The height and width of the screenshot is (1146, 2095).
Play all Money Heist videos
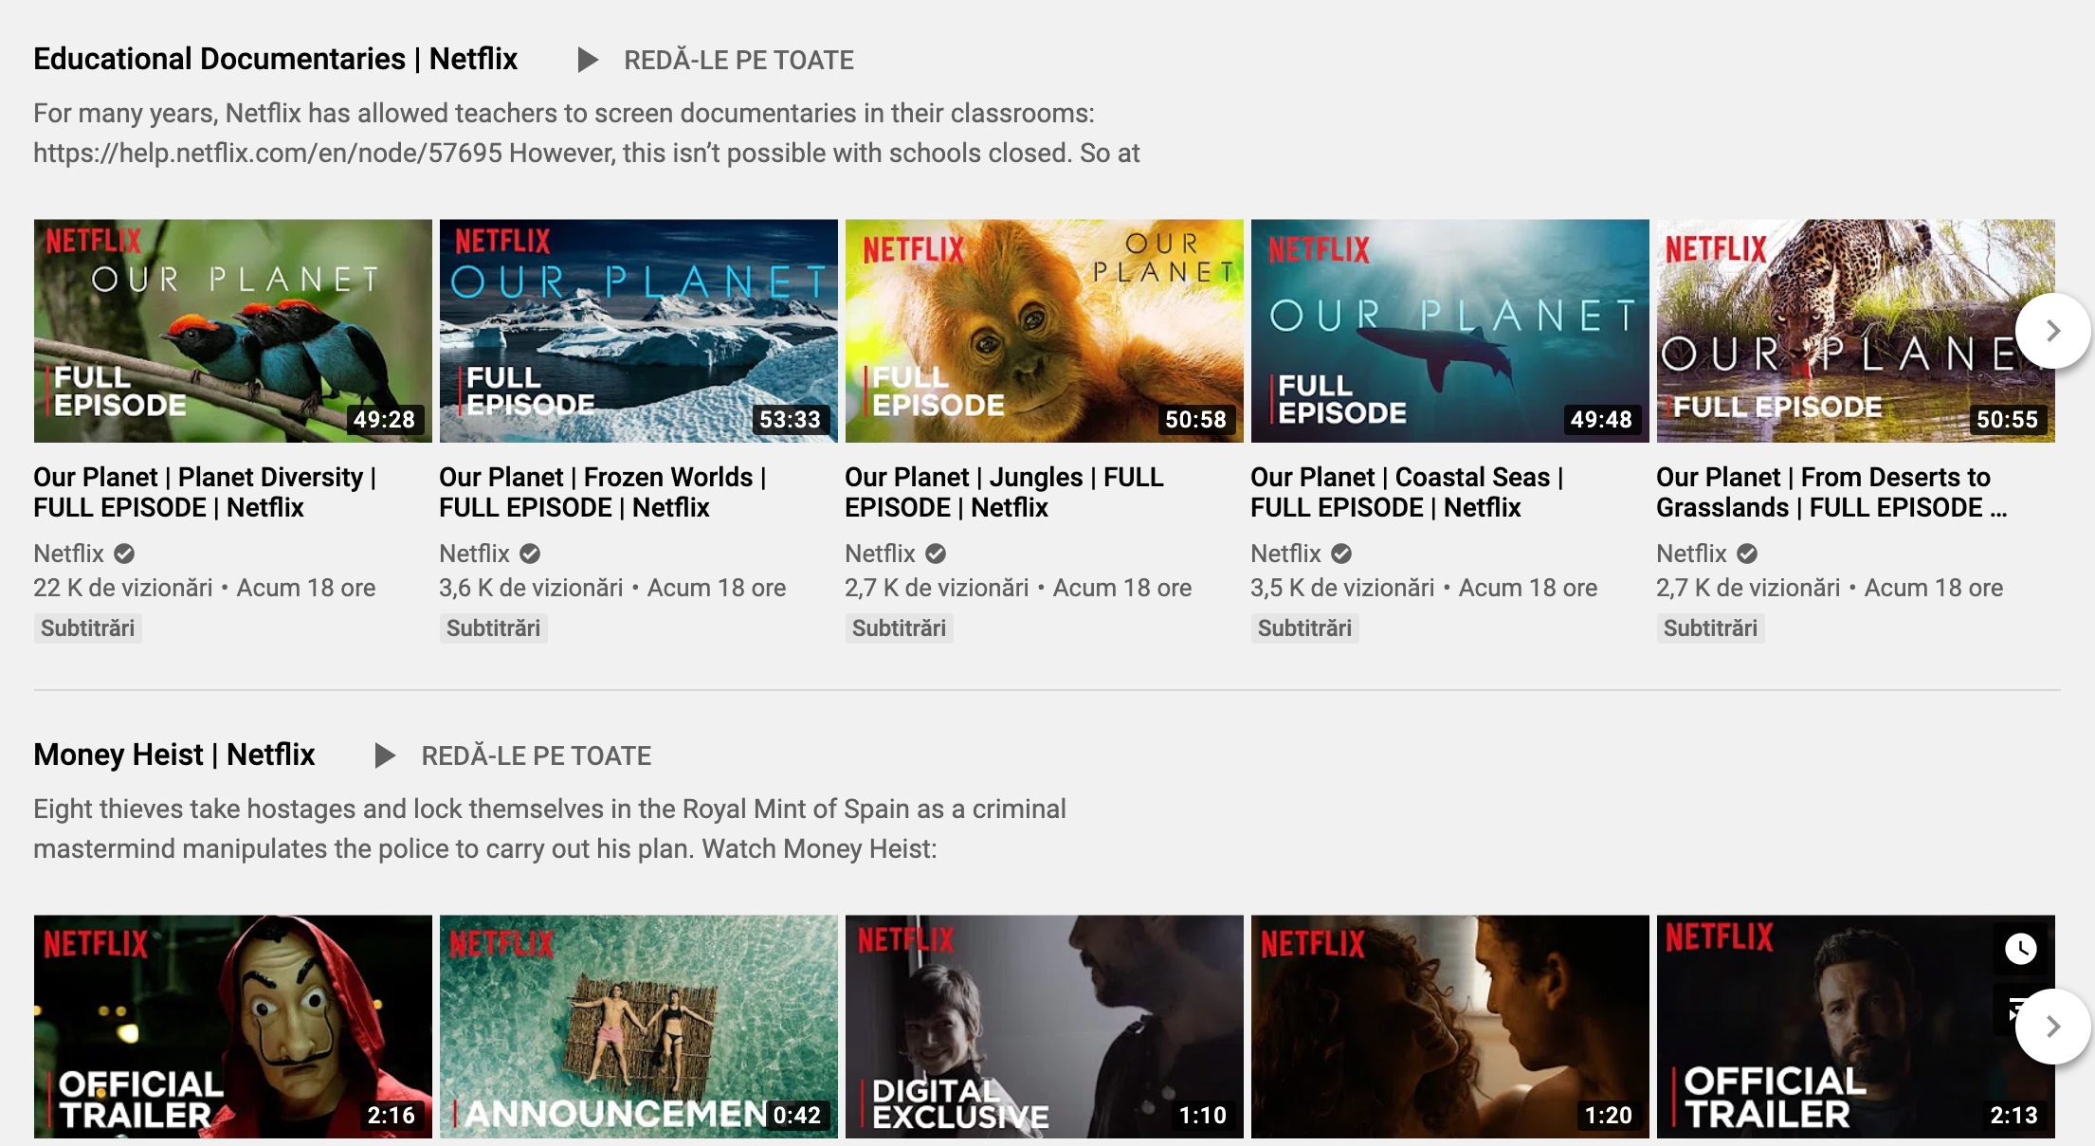click(513, 756)
